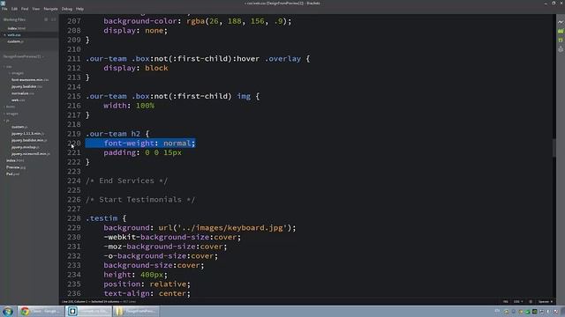Expand the images subfolder under css
Image resolution: width=565 pixels, height=317 pixels.
(16, 73)
